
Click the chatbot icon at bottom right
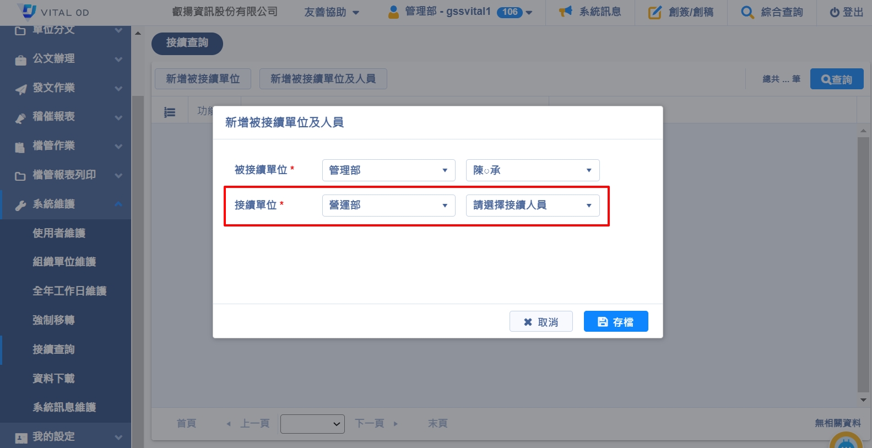coord(846,442)
